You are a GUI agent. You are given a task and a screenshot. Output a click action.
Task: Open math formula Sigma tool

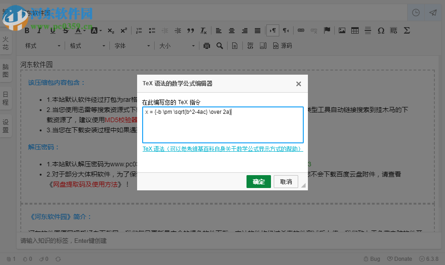pyautogui.click(x=407, y=30)
